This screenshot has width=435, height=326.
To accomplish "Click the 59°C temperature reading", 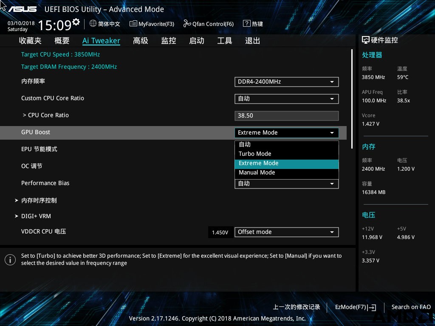I will tap(403, 77).
